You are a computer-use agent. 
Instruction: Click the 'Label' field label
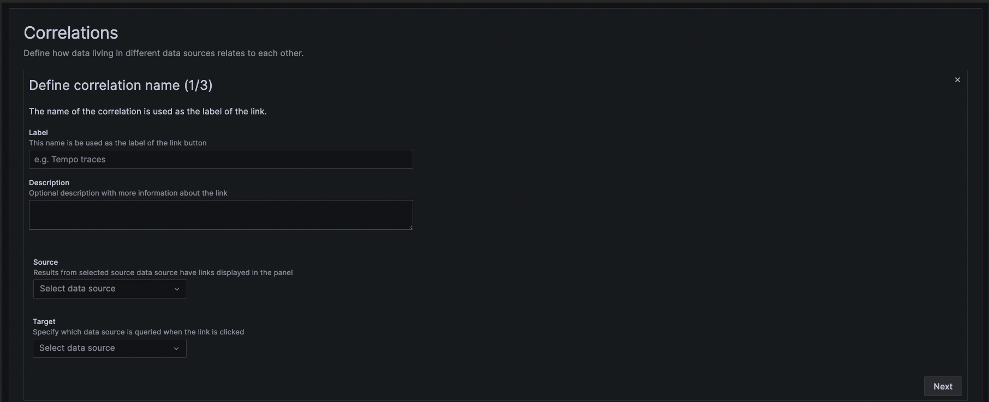coord(38,132)
